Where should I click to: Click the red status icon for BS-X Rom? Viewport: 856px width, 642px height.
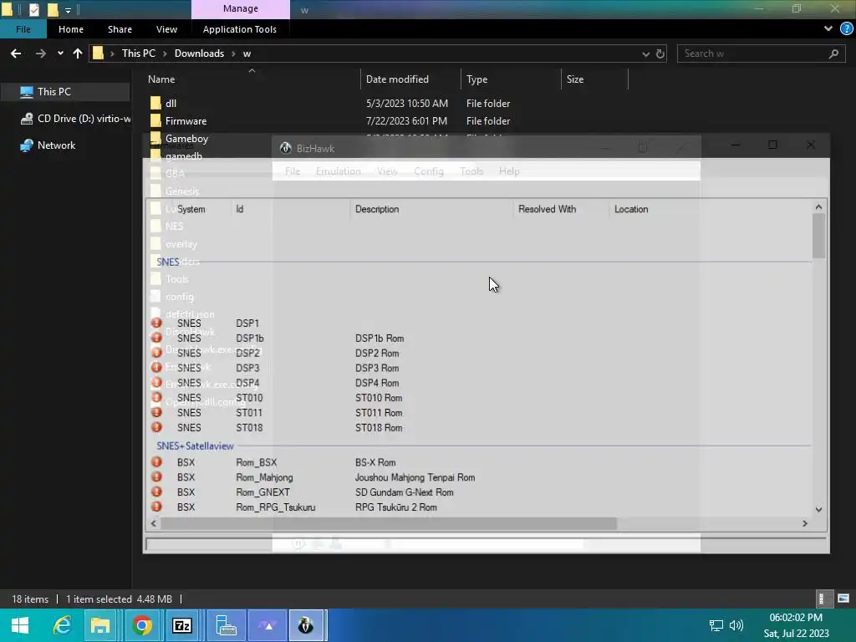pos(156,461)
